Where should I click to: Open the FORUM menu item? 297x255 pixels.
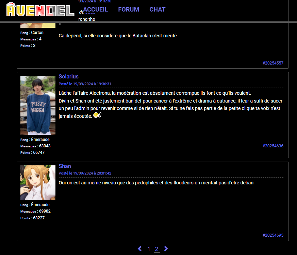coord(129,10)
